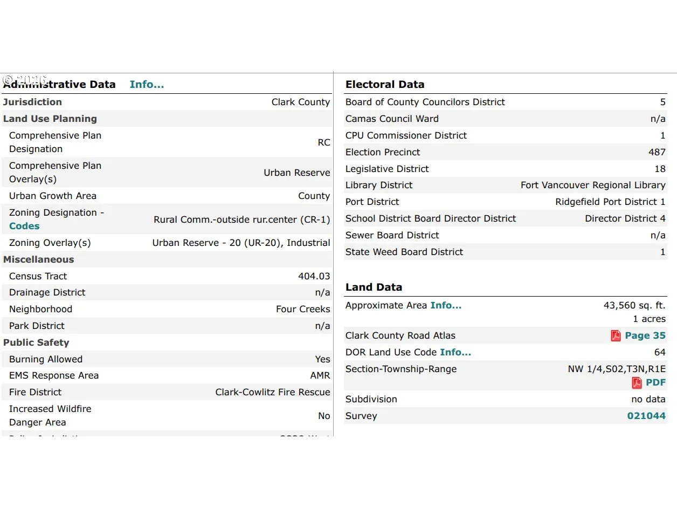The height and width of the screenshot is (508, 677).
Task: Click the Electoral Data heading
Action: (385, 84)
